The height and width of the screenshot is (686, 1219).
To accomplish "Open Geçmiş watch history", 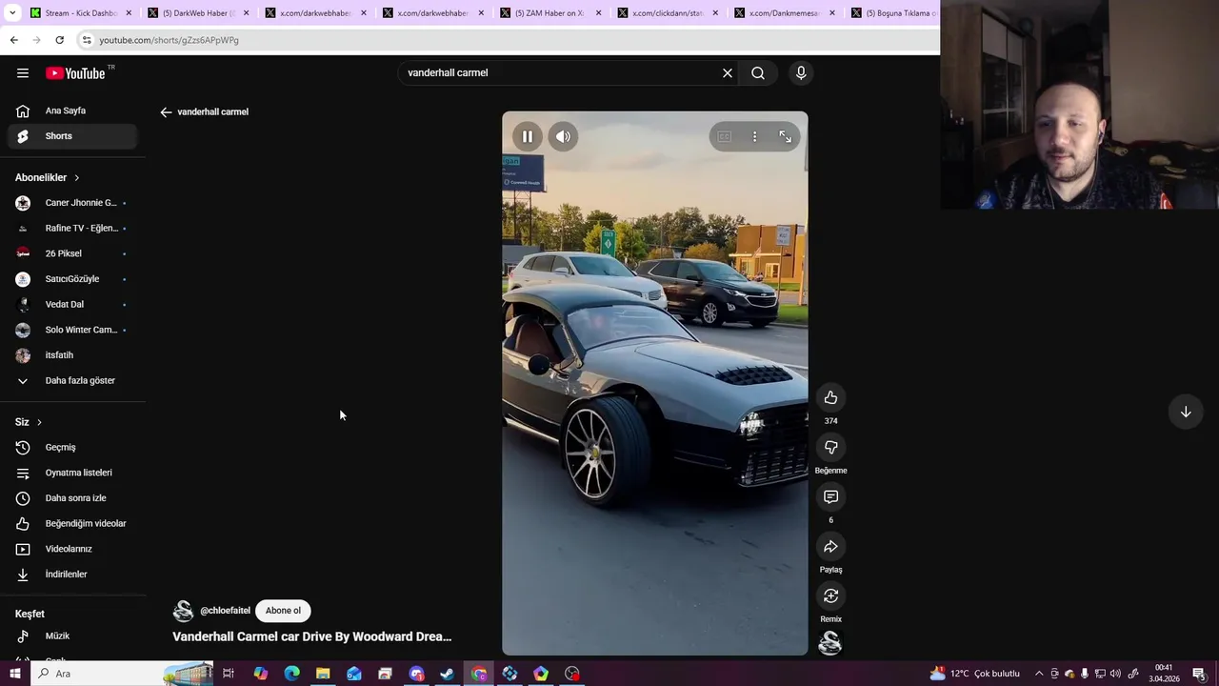I will pos(73,447).
